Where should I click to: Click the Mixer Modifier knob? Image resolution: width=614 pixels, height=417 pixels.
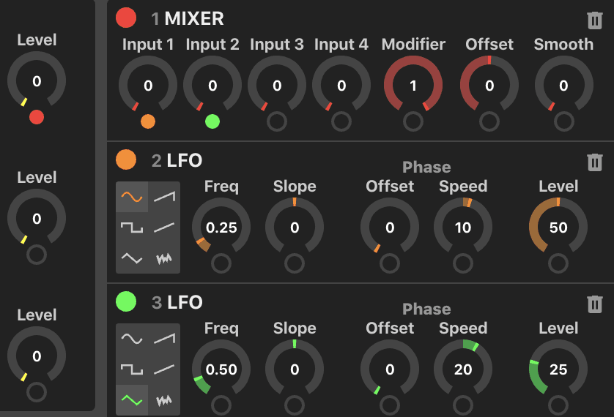(413, 86)
